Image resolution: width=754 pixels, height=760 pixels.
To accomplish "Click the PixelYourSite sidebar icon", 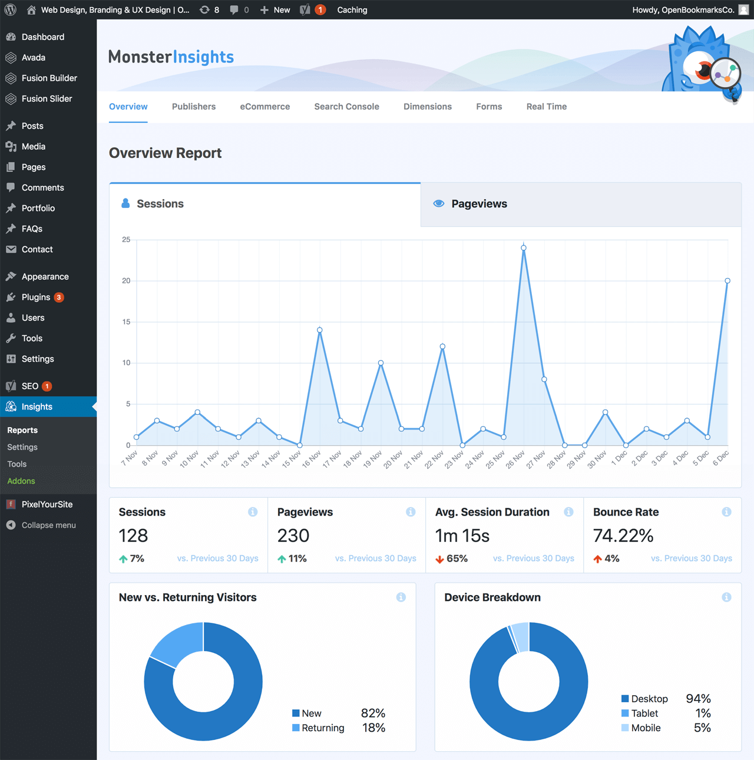I will 11,504.
